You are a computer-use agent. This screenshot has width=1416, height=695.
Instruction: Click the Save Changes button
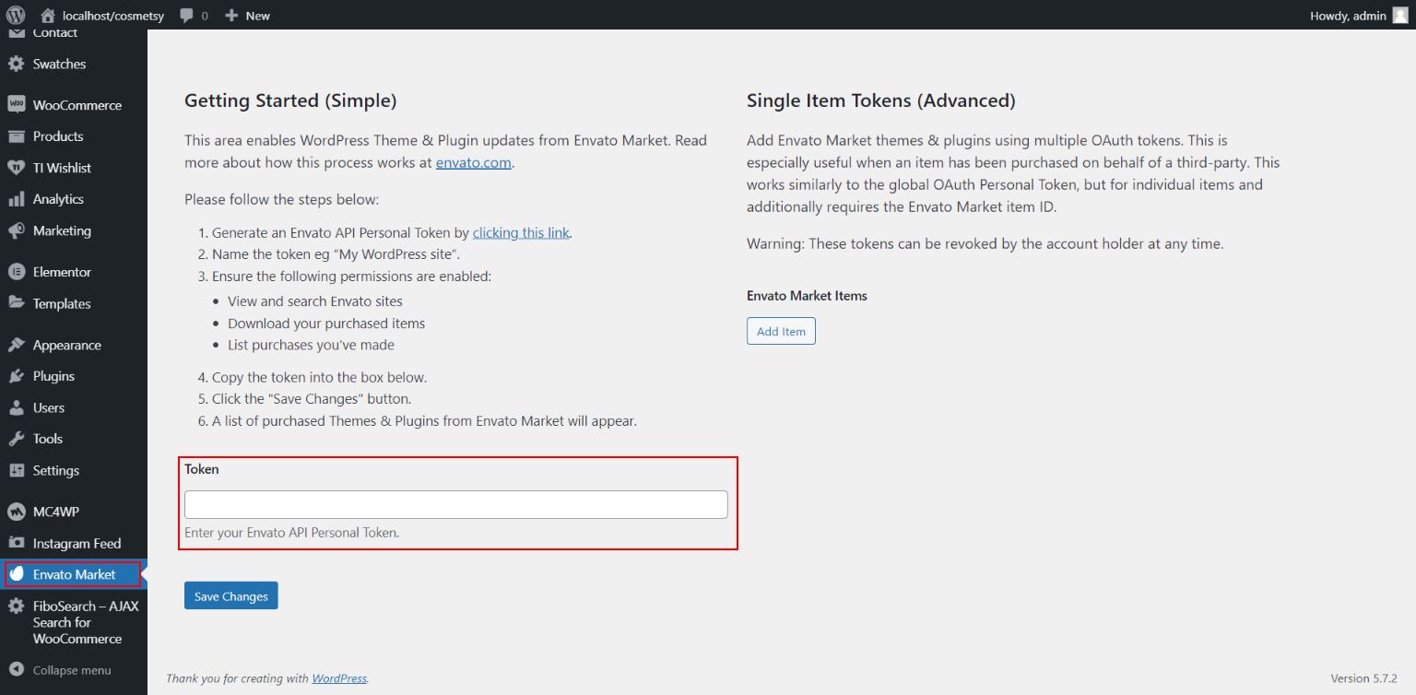pyautogui.click(x=231, y=596)
